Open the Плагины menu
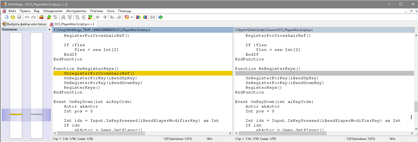The image size is (418, 142). [x=96, y=11]
